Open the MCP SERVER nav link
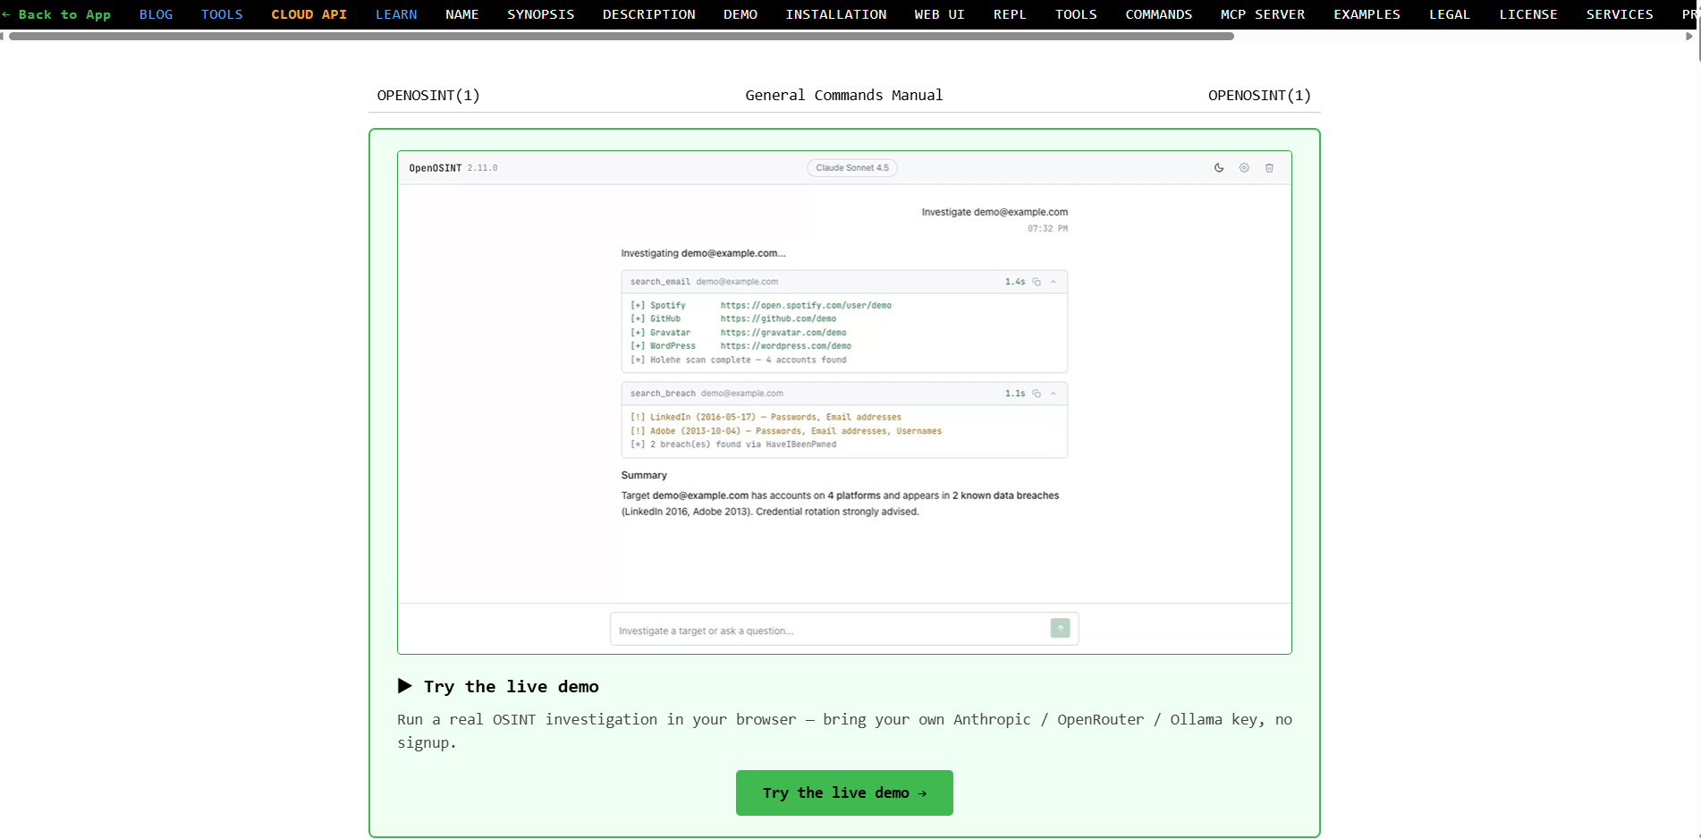The width and height of the screenshot is (1701, 839). point(1263,14)
